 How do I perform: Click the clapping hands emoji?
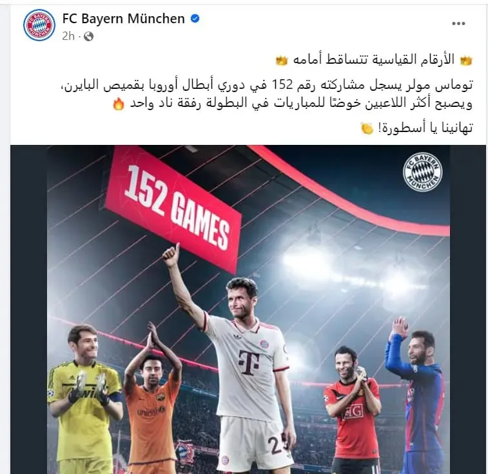367,128
